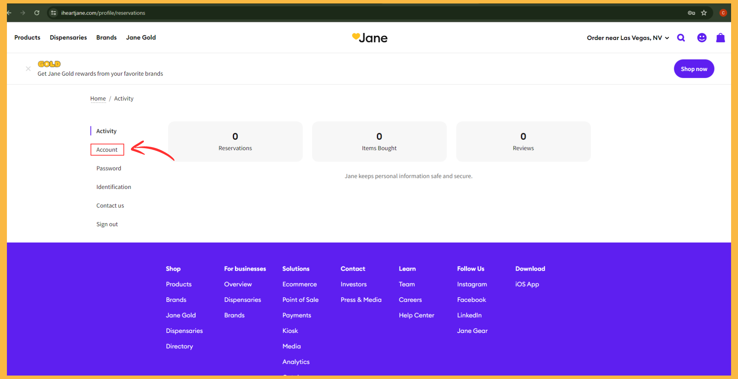Open footer Point of Sale link
This screenshot has height=379, width=738.
click(301, 300)
